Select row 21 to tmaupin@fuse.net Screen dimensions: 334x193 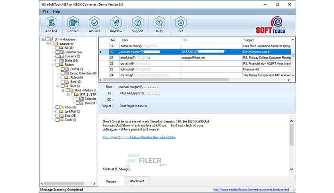click(195, 57)
